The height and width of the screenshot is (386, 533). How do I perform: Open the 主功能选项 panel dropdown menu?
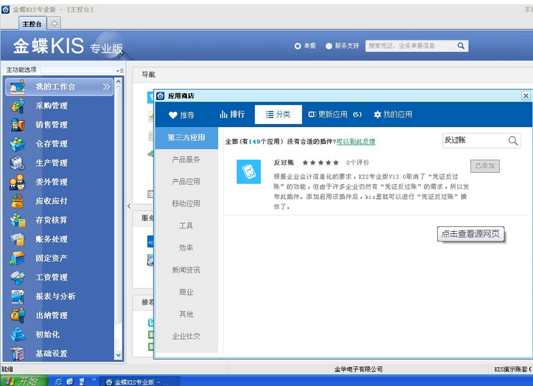(x=120, y=71)
